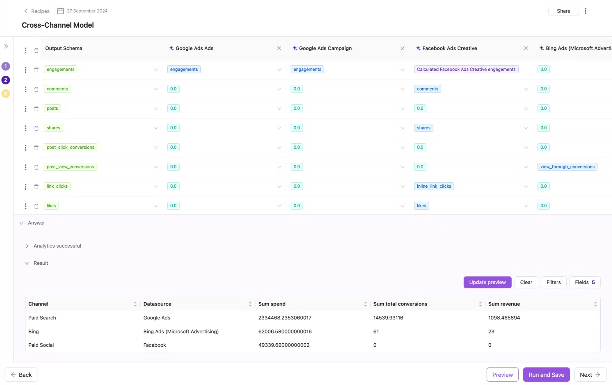
Task: Open Google Ads Campaign dropdown for shares row
Action: [x=403, y=128]
